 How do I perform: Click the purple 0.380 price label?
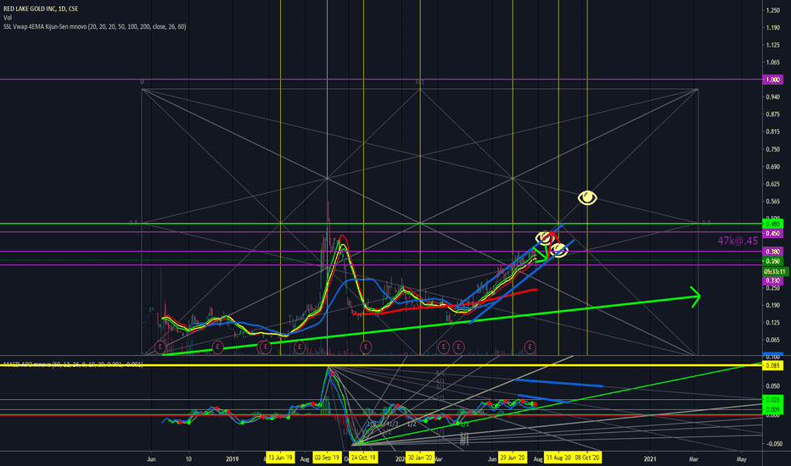(x=772, y=252)
